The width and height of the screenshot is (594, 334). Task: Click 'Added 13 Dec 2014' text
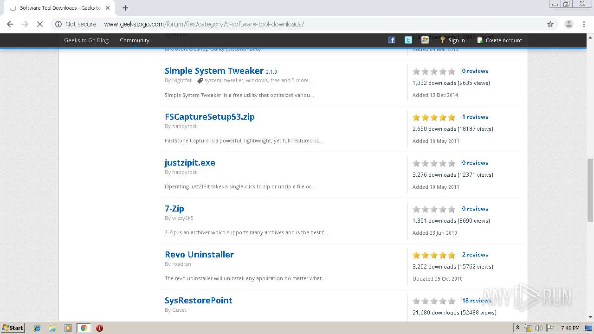coord(435,95)
